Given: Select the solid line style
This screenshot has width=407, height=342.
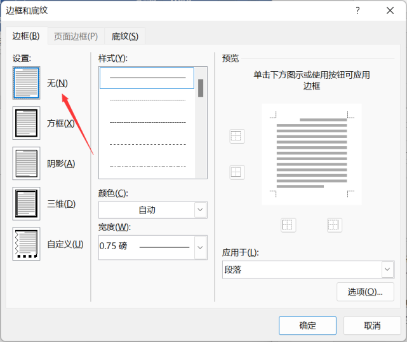Looking at the screenshot, I should pos(147,78).
